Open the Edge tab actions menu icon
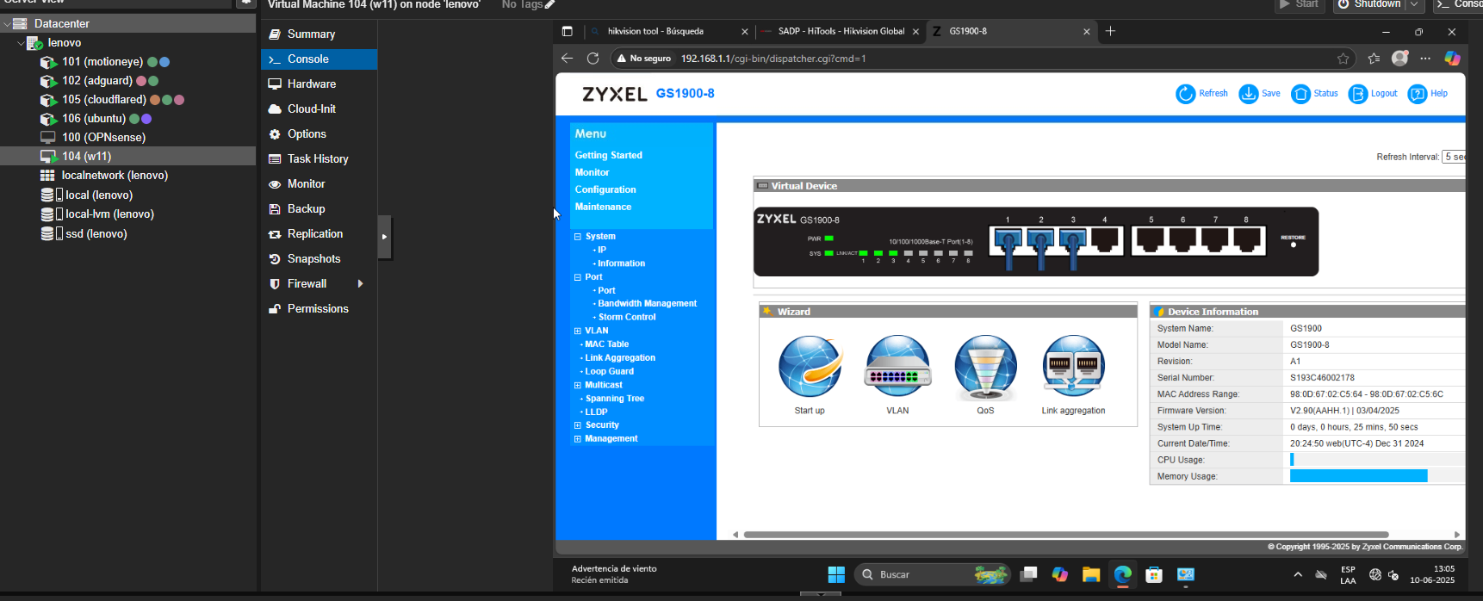Viewport: 1483px width, 601px height. (567, 31)
